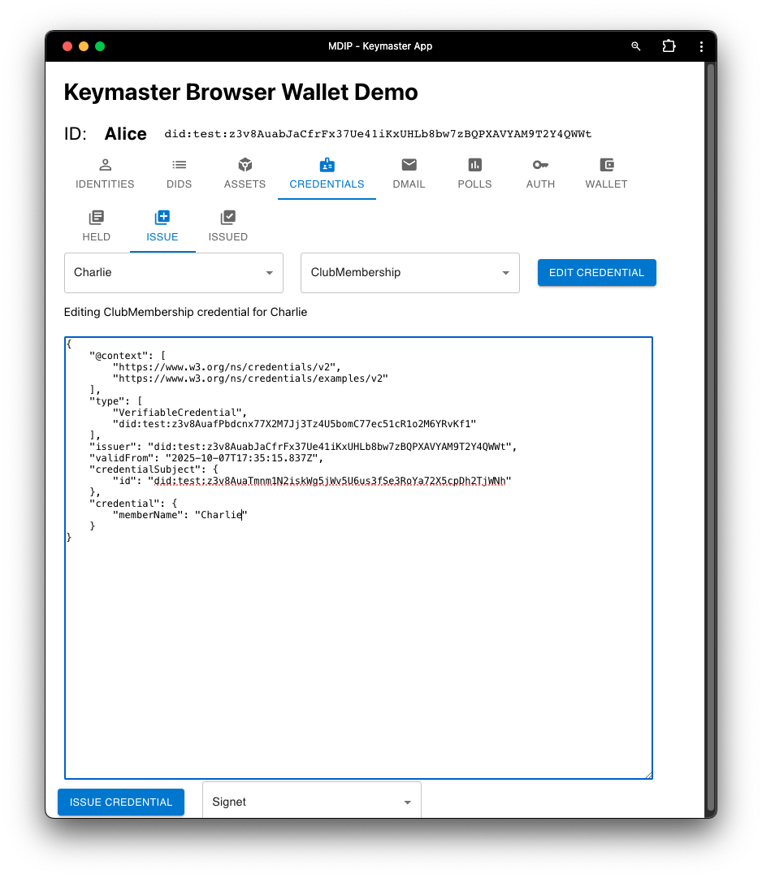762x878 pixels.
Task: Open the Polls chart icon
Action: [474, 165]
